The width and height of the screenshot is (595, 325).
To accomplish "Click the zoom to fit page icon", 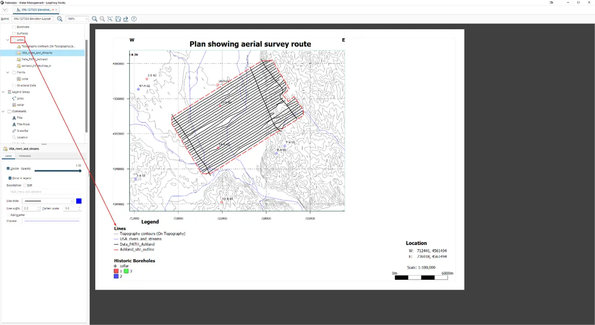I will pos(110,19).
